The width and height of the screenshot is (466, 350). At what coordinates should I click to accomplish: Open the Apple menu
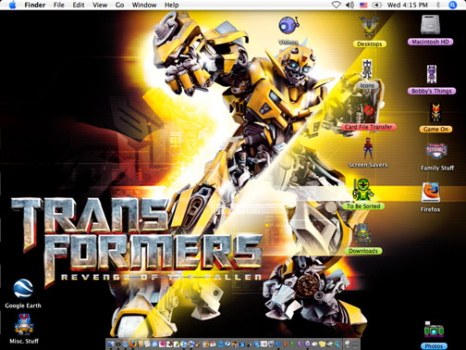click(12, 5)
